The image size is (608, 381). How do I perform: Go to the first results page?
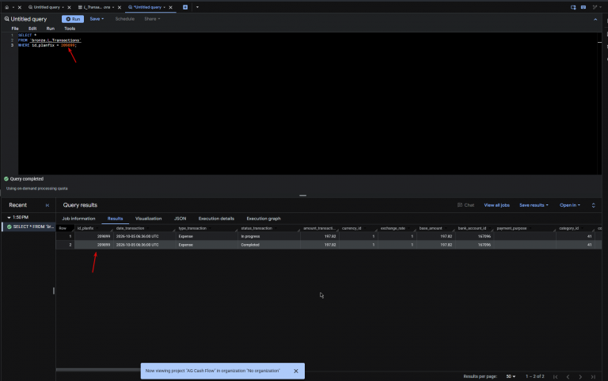point(555,376)
